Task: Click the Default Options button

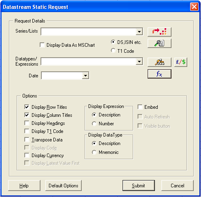Action: click(63, 186)
